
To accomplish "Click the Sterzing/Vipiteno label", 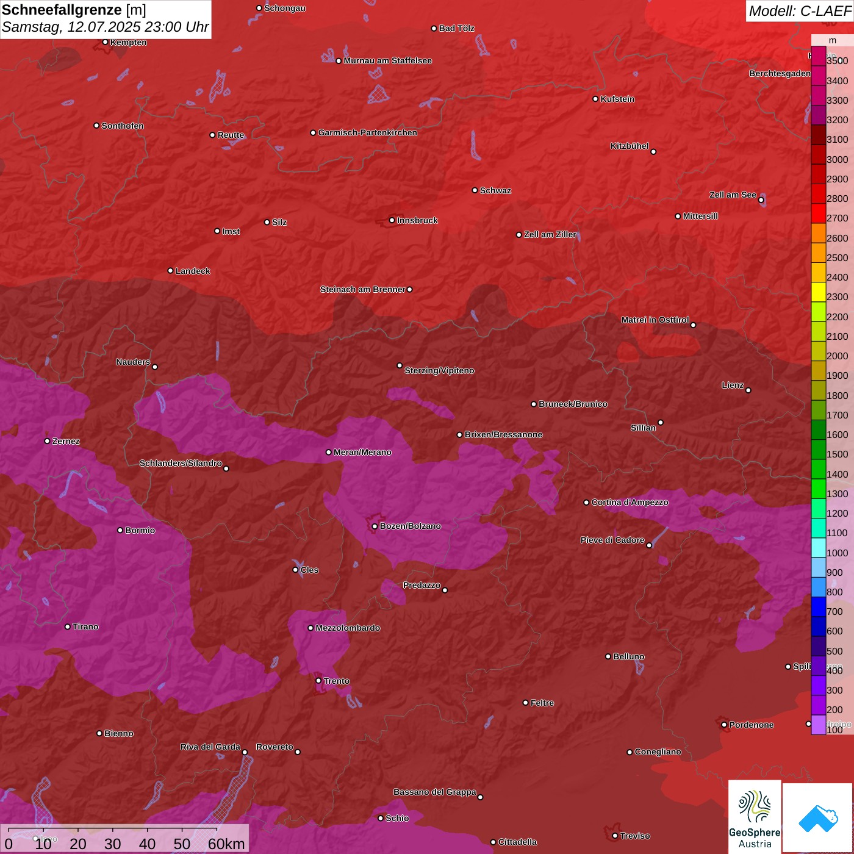I will pos(439,370).
